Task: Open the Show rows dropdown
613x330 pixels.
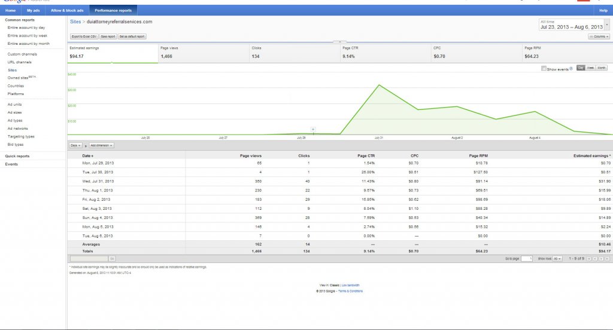Action: tap(557, 259)
